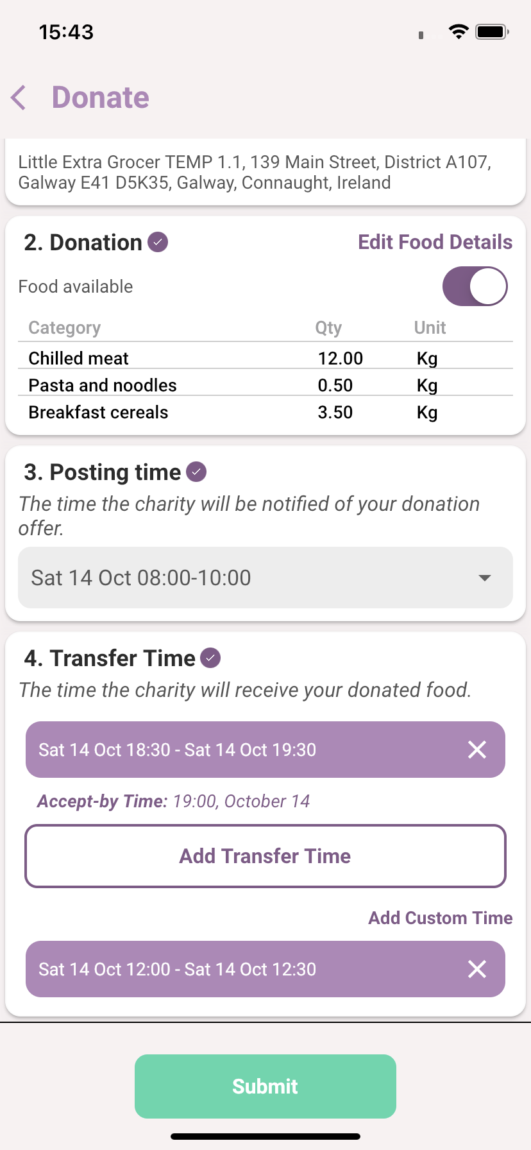Select the Pasta and noodles row
This screenshot has height=1150, width=531.
click(x=265, y=385)
